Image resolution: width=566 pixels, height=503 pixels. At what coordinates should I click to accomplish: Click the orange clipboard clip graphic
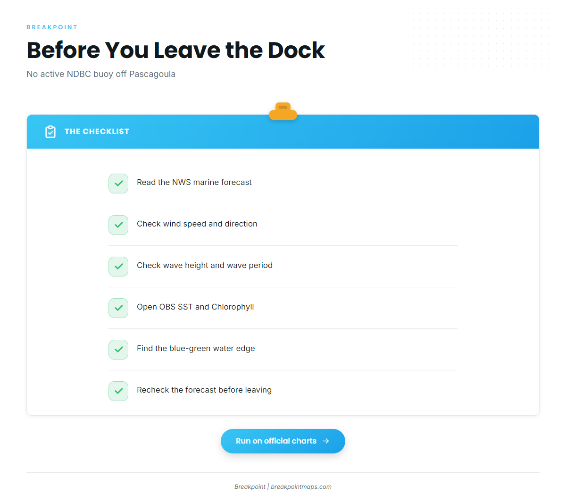pos(283,111)
